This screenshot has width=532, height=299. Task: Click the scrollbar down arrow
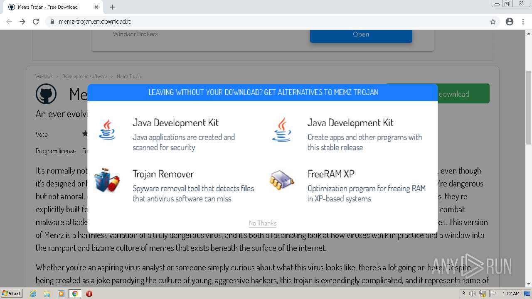(528, 284)
